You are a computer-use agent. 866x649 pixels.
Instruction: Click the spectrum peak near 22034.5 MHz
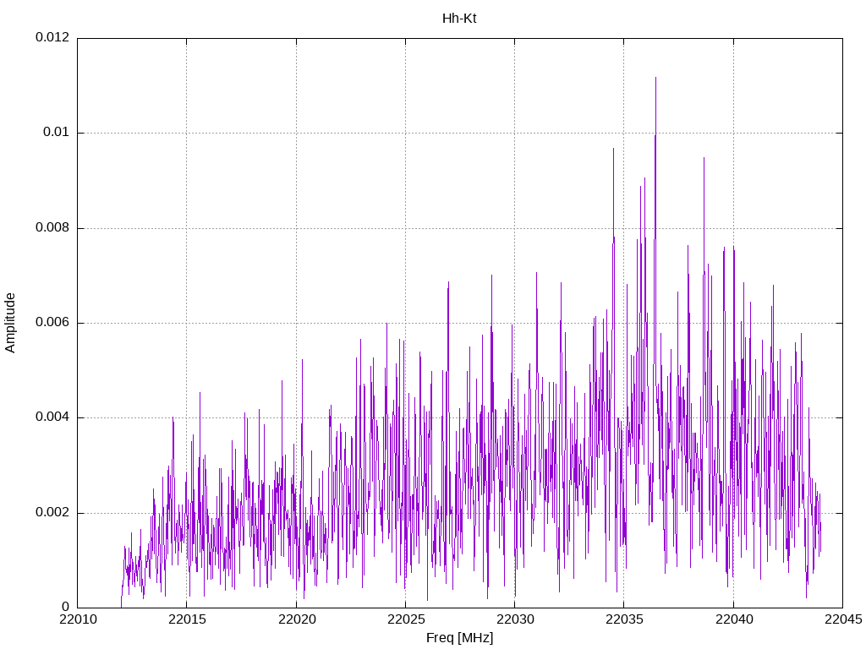pos(613,149)
